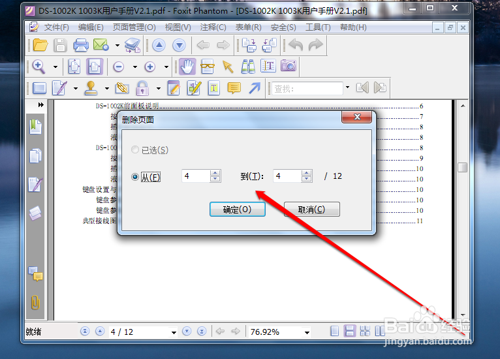Open the pages panel in sidebar
Image resolution: width=500 pixels, height=359 pixels.
pos(35,156)
